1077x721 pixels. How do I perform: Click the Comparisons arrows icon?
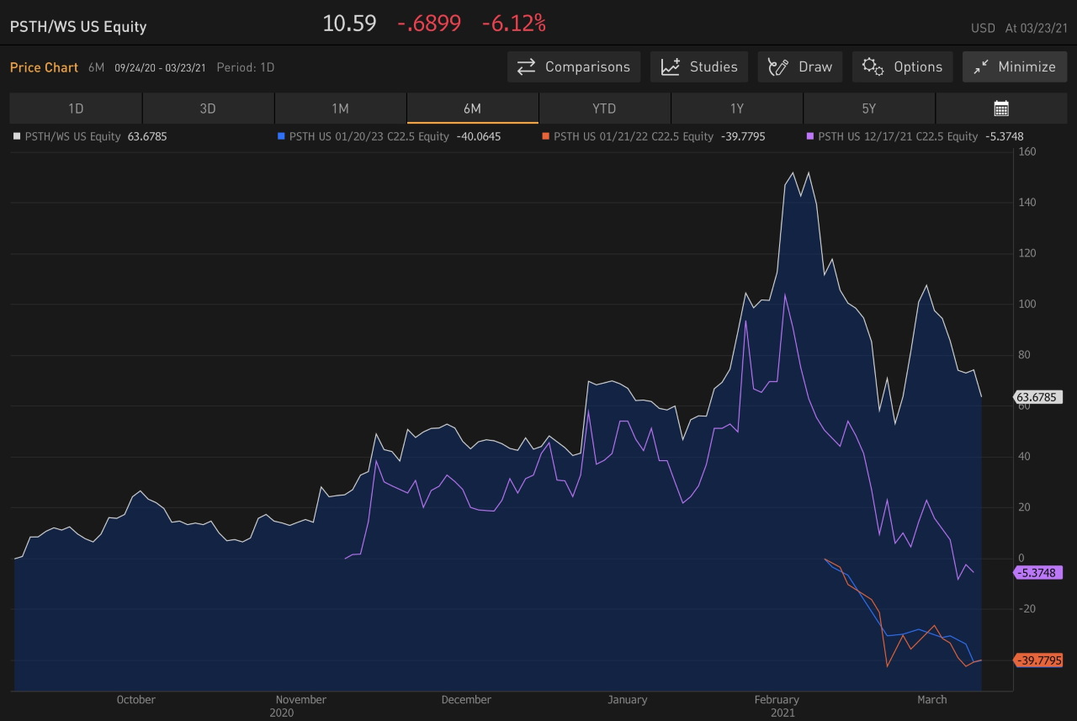pos(527,67)
